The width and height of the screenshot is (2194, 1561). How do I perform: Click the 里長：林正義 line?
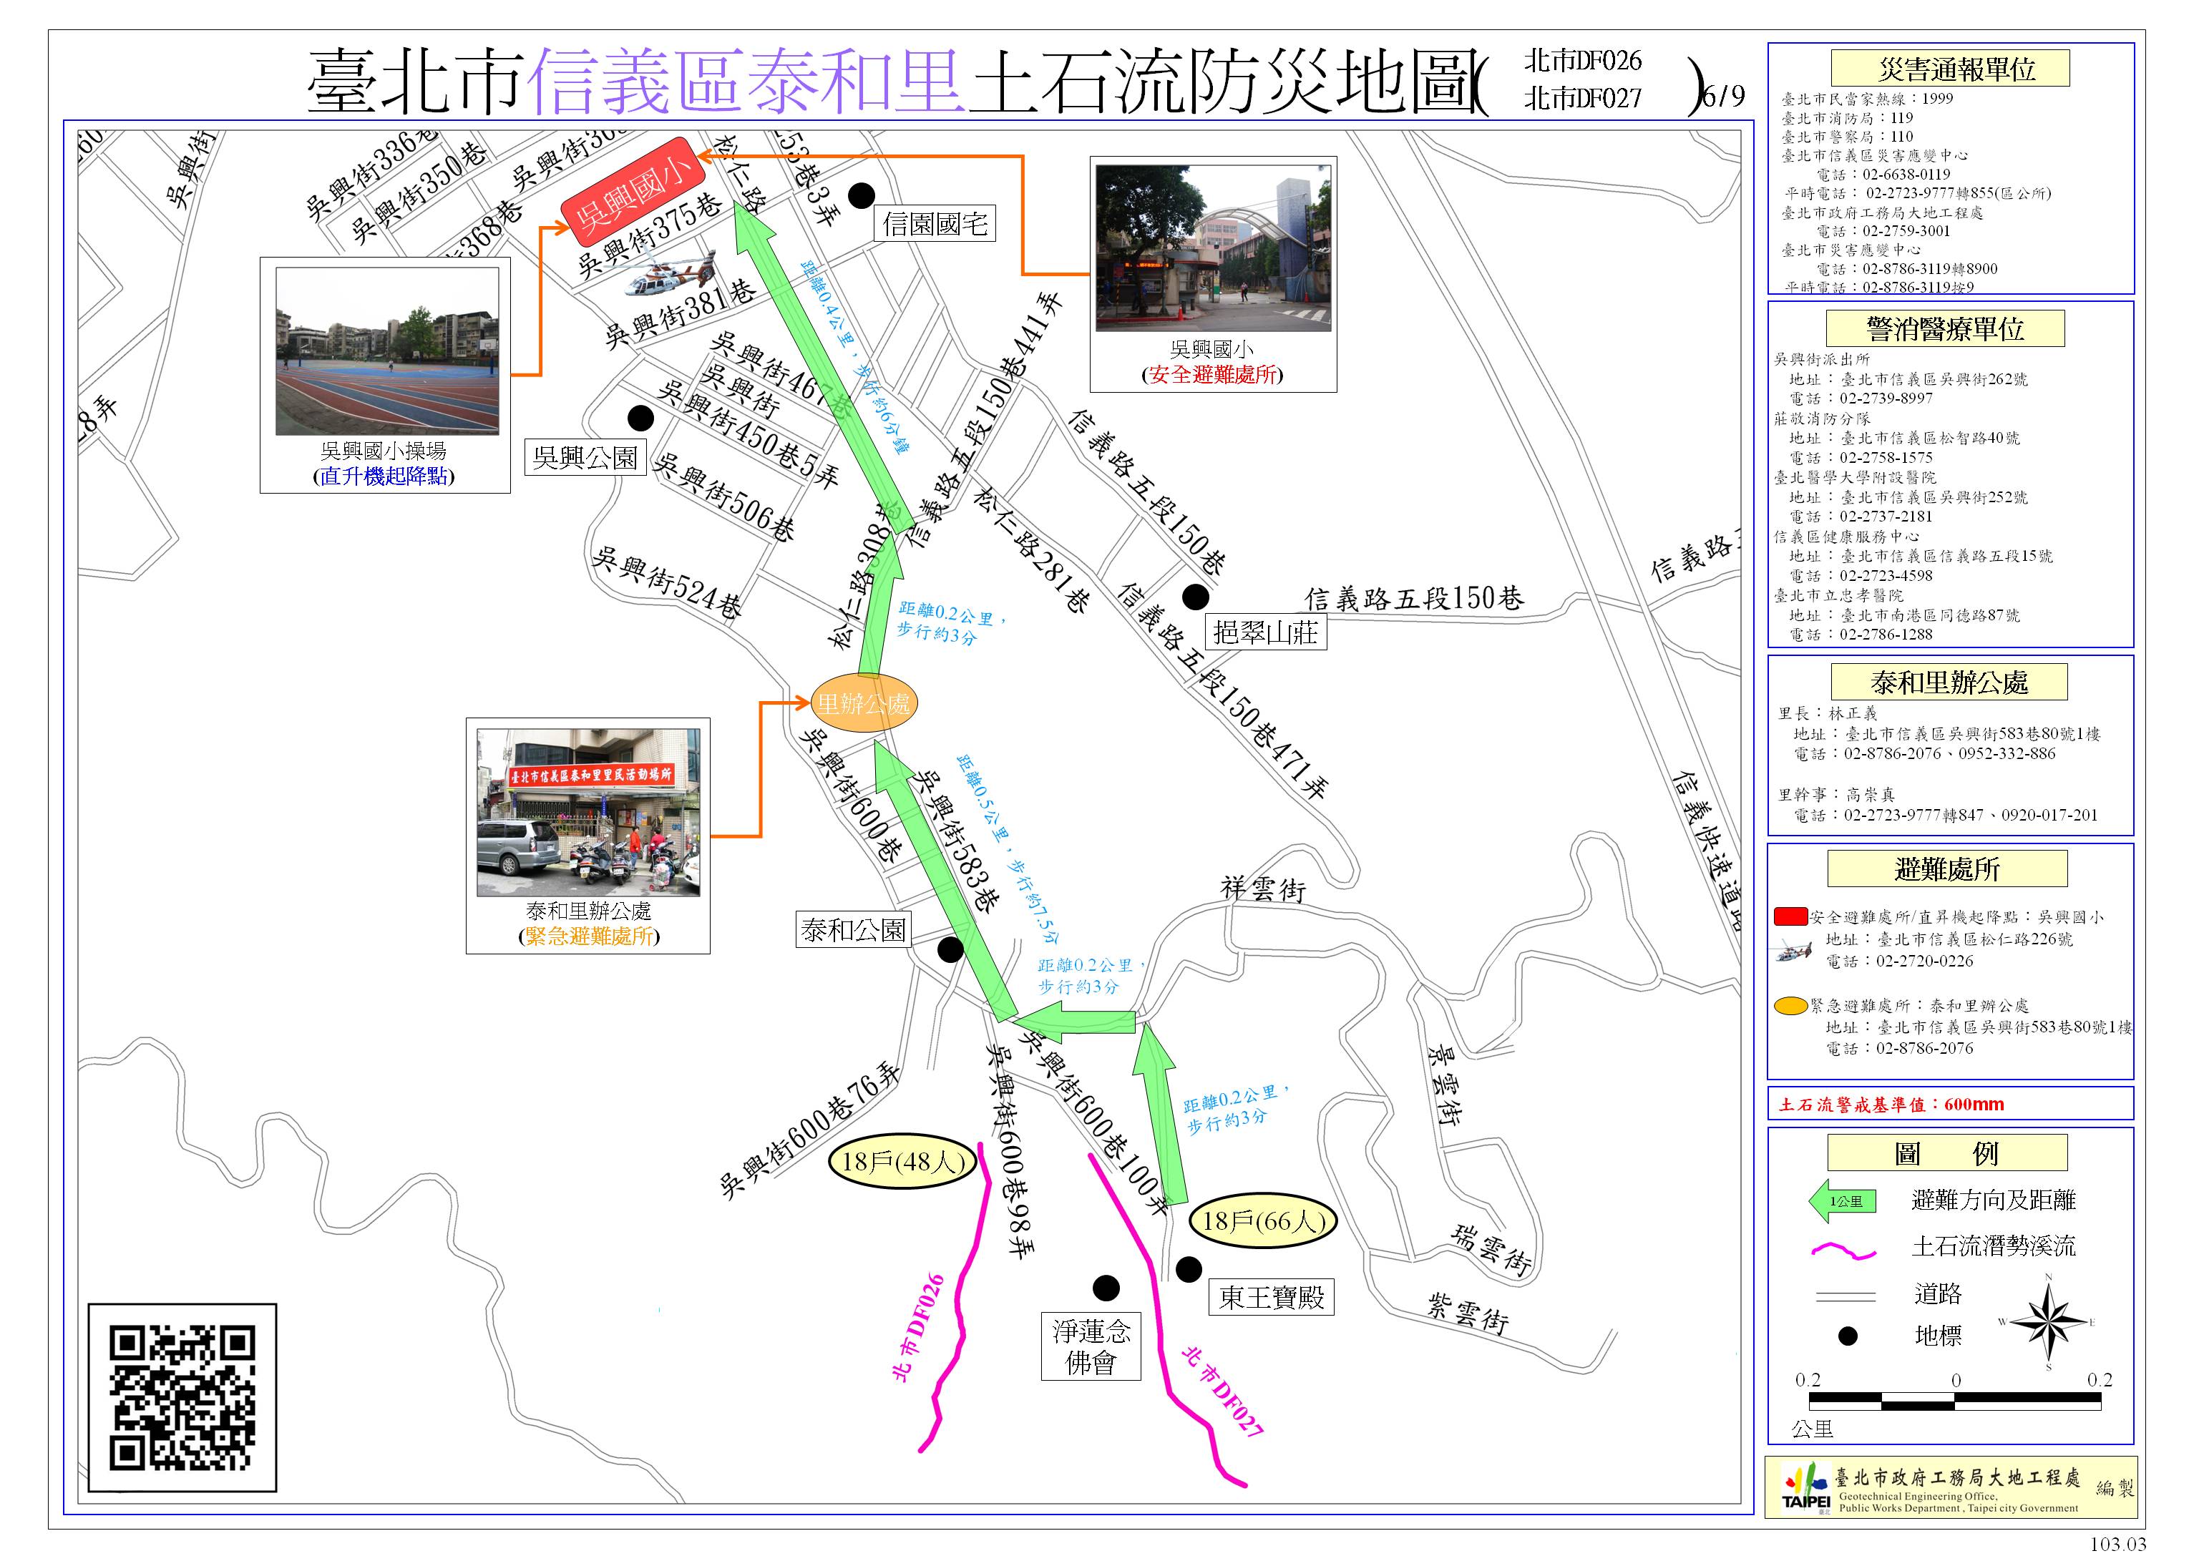point(1828,713)
